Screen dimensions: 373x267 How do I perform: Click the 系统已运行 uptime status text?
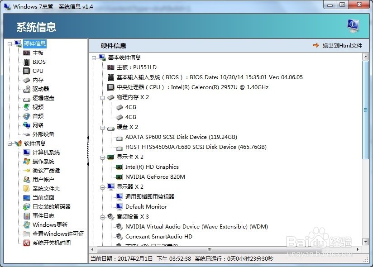point(234,259)
